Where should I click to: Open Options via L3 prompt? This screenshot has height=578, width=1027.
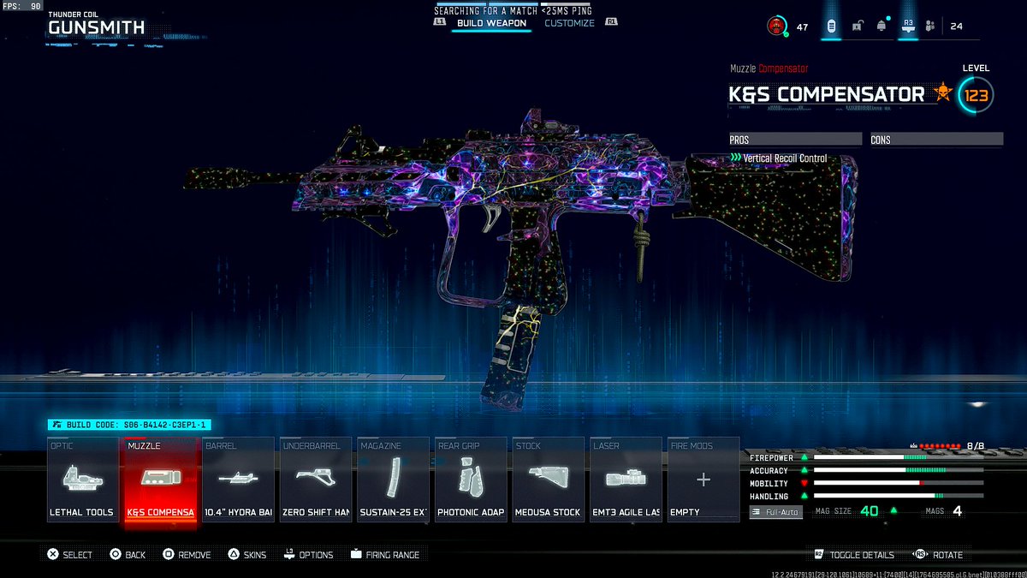coord(309,555)
